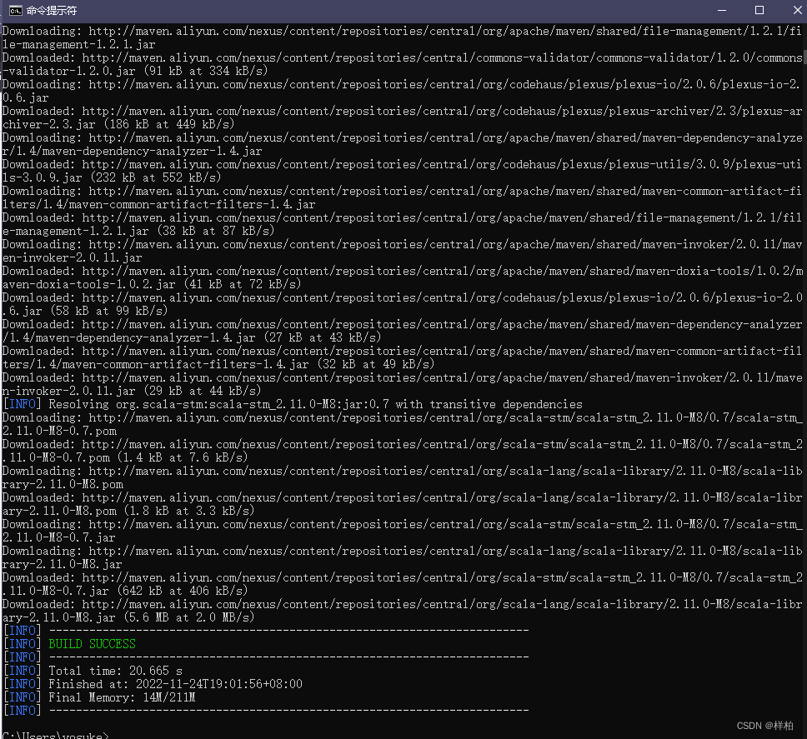
Task: Click the '(58 kB at 99 kB/s)' text
Action: [x=109, y=311]
